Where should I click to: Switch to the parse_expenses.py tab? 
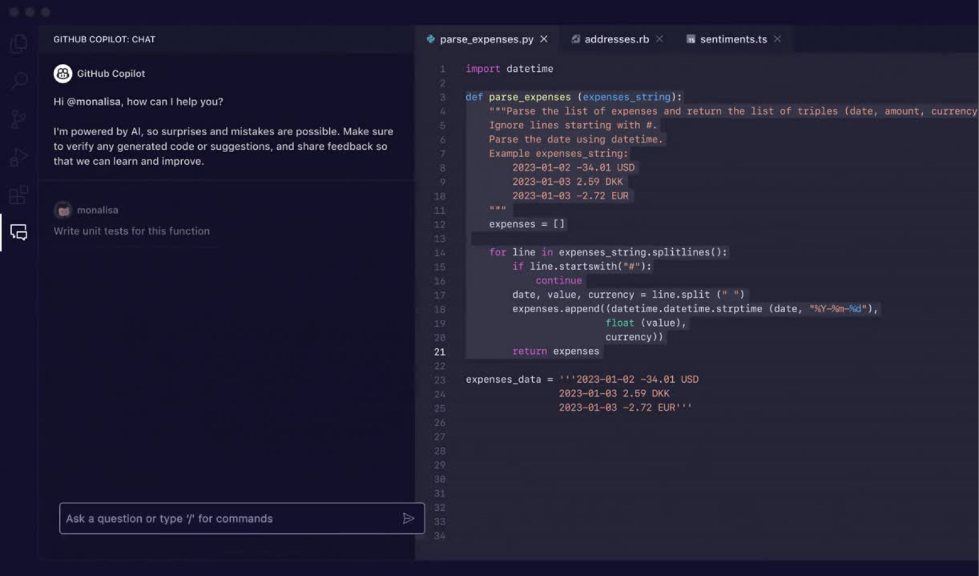[487, 39]
